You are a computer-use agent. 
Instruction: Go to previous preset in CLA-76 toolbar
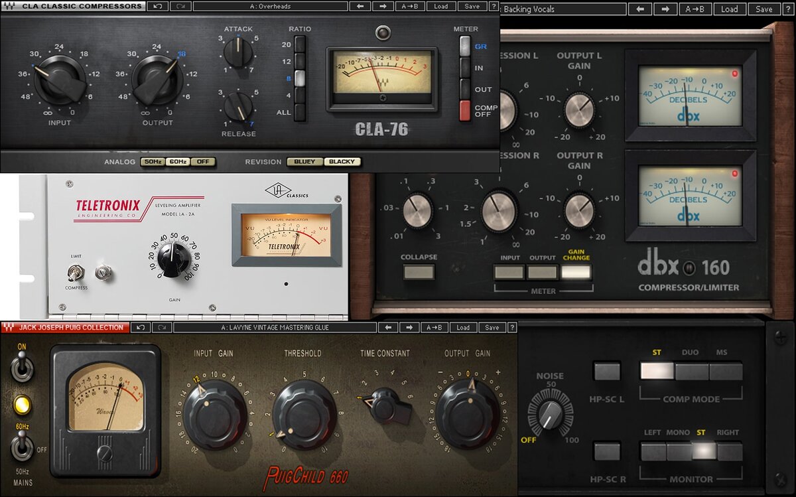click(x=360, y=6)
